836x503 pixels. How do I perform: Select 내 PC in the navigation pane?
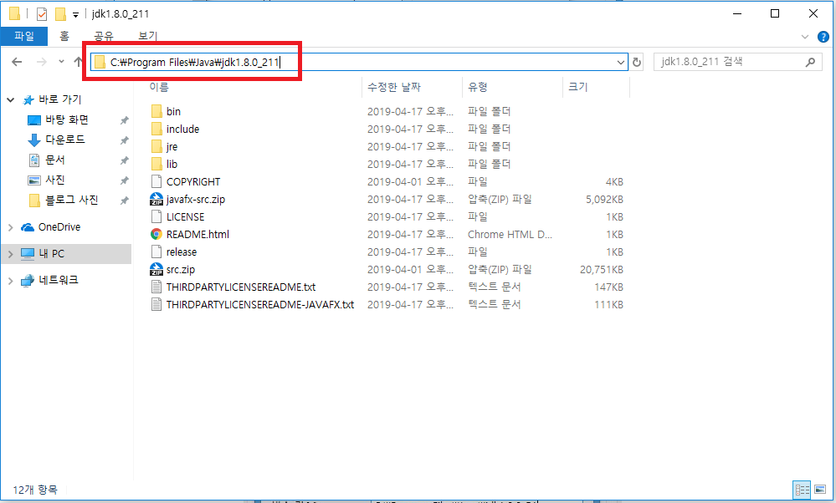point(52,254)
